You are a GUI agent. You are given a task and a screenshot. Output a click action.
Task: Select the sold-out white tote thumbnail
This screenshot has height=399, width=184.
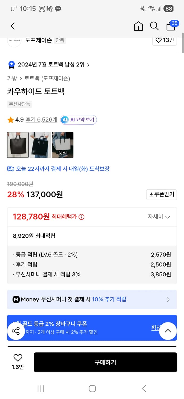pos(63,145)
